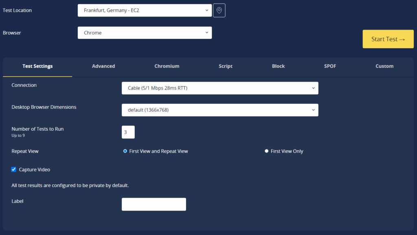Open the Browser selection dropdown
This screenshot has height=235, width=417.
point(145,32)
